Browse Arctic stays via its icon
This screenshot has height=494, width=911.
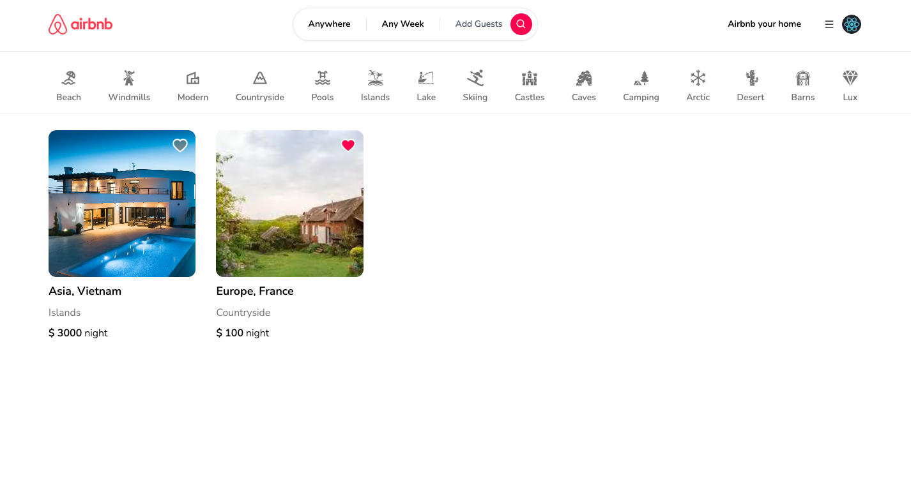[x=698, y=78]
